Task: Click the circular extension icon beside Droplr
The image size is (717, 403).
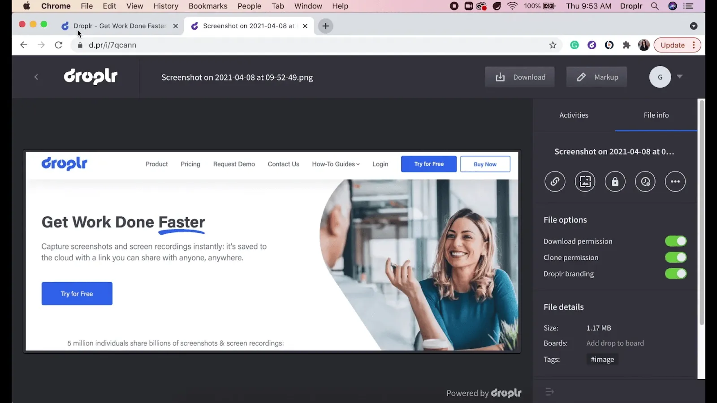Action: 609,45
